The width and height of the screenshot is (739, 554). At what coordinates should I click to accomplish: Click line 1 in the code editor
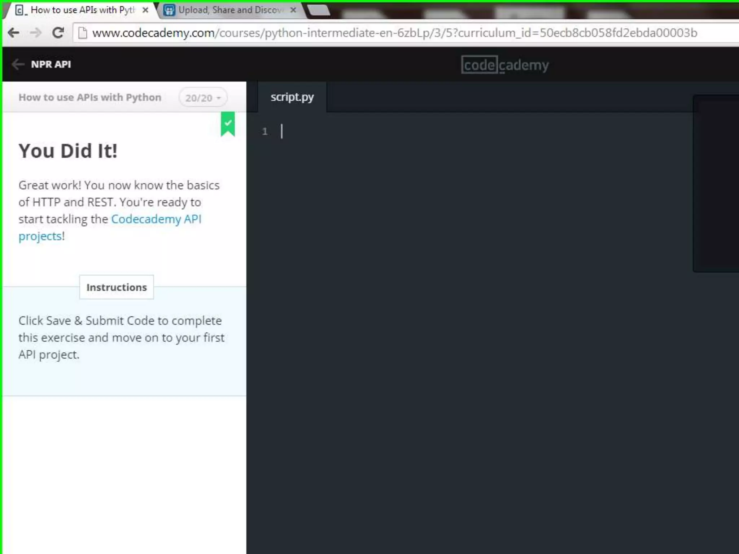tap(484, 131)
